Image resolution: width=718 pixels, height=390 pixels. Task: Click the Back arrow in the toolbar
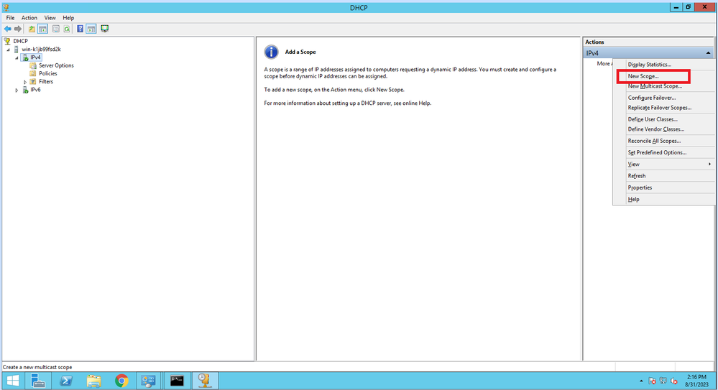point(8,29)
